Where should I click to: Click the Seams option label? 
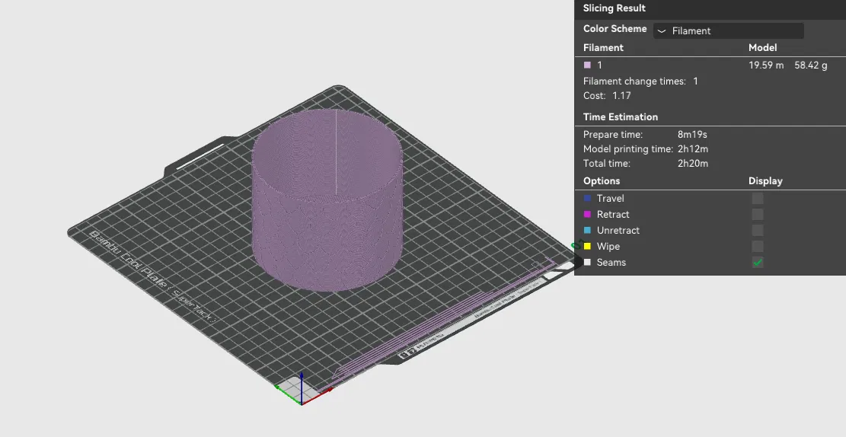coord(611,262)
